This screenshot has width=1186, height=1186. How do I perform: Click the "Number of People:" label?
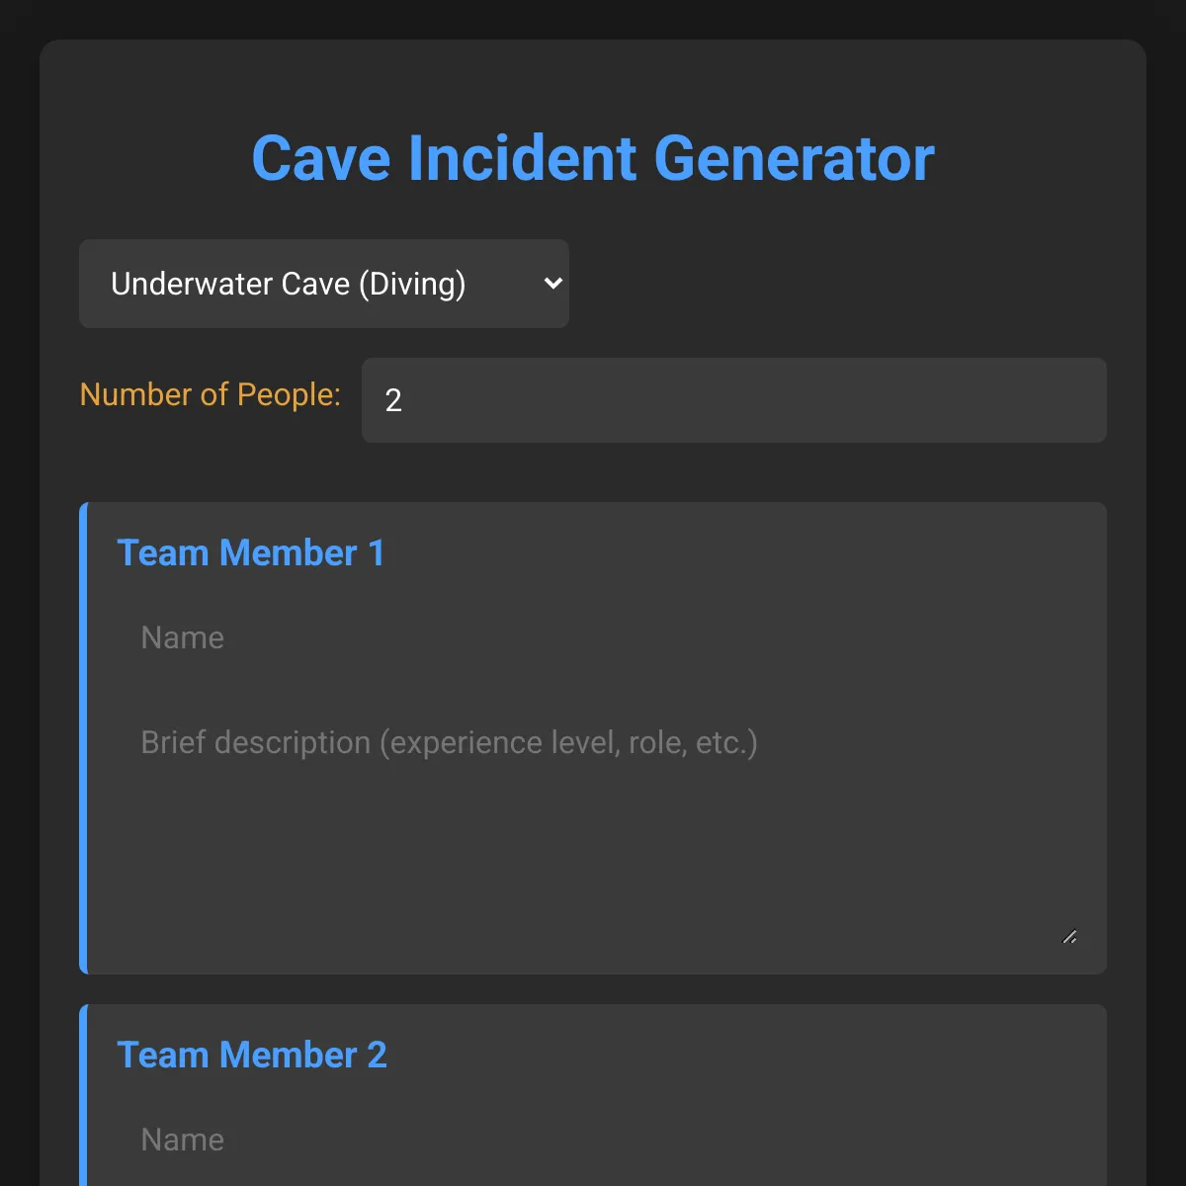(x=210, y=394)
